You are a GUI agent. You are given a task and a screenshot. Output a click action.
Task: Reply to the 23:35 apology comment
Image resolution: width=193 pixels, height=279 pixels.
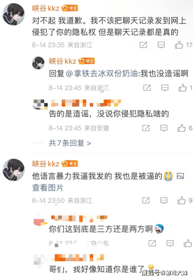(x=161, y=45)
